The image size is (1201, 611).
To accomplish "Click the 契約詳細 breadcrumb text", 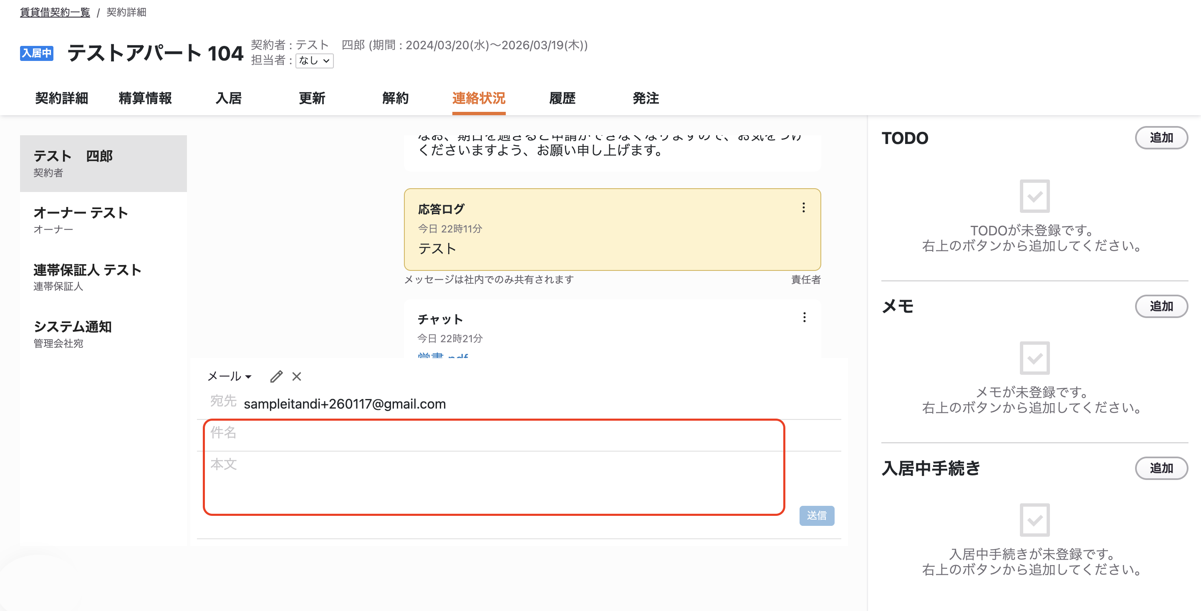I will tap(126, 12).
